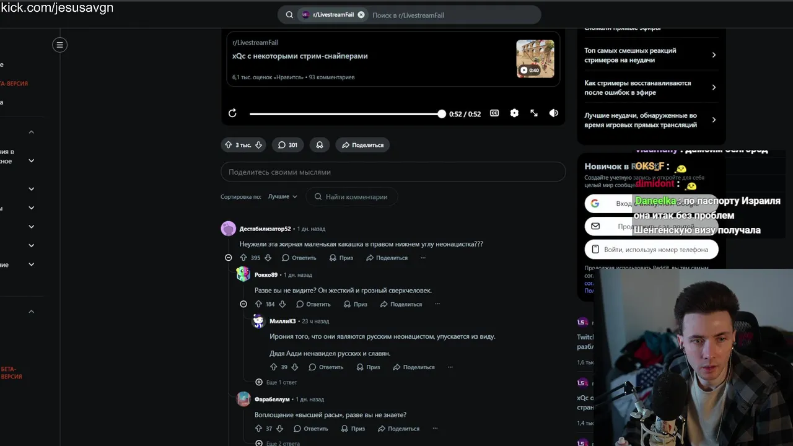The image size is (793, 446).
Task: Downvote Фарабеллум comment
Action: (x=279, y=429)
